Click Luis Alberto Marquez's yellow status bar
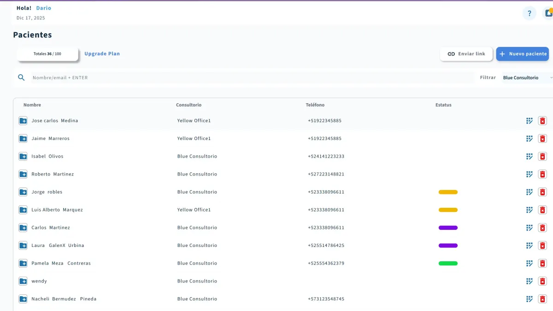This screenshot has width=553, height=311. [x=448, y=210]
